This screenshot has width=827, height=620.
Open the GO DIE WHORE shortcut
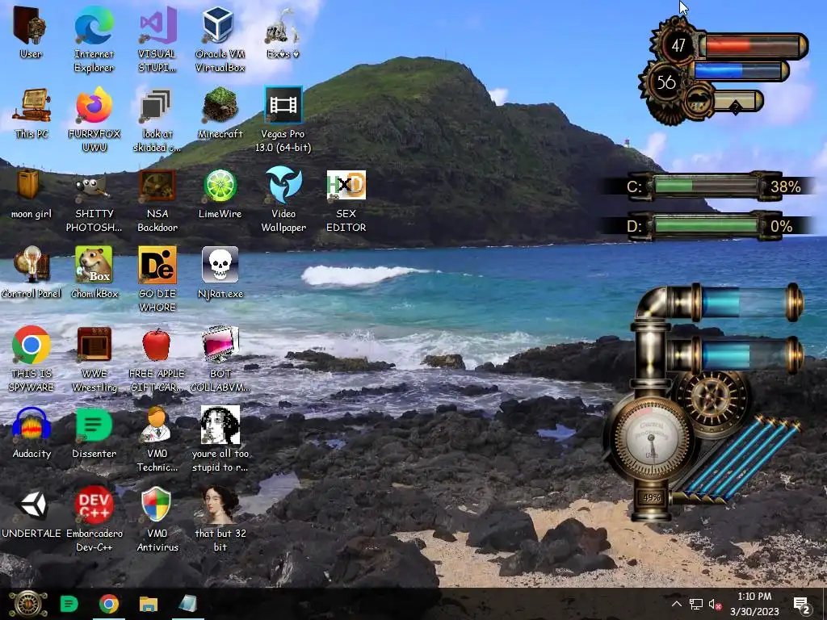coord(157,279)
